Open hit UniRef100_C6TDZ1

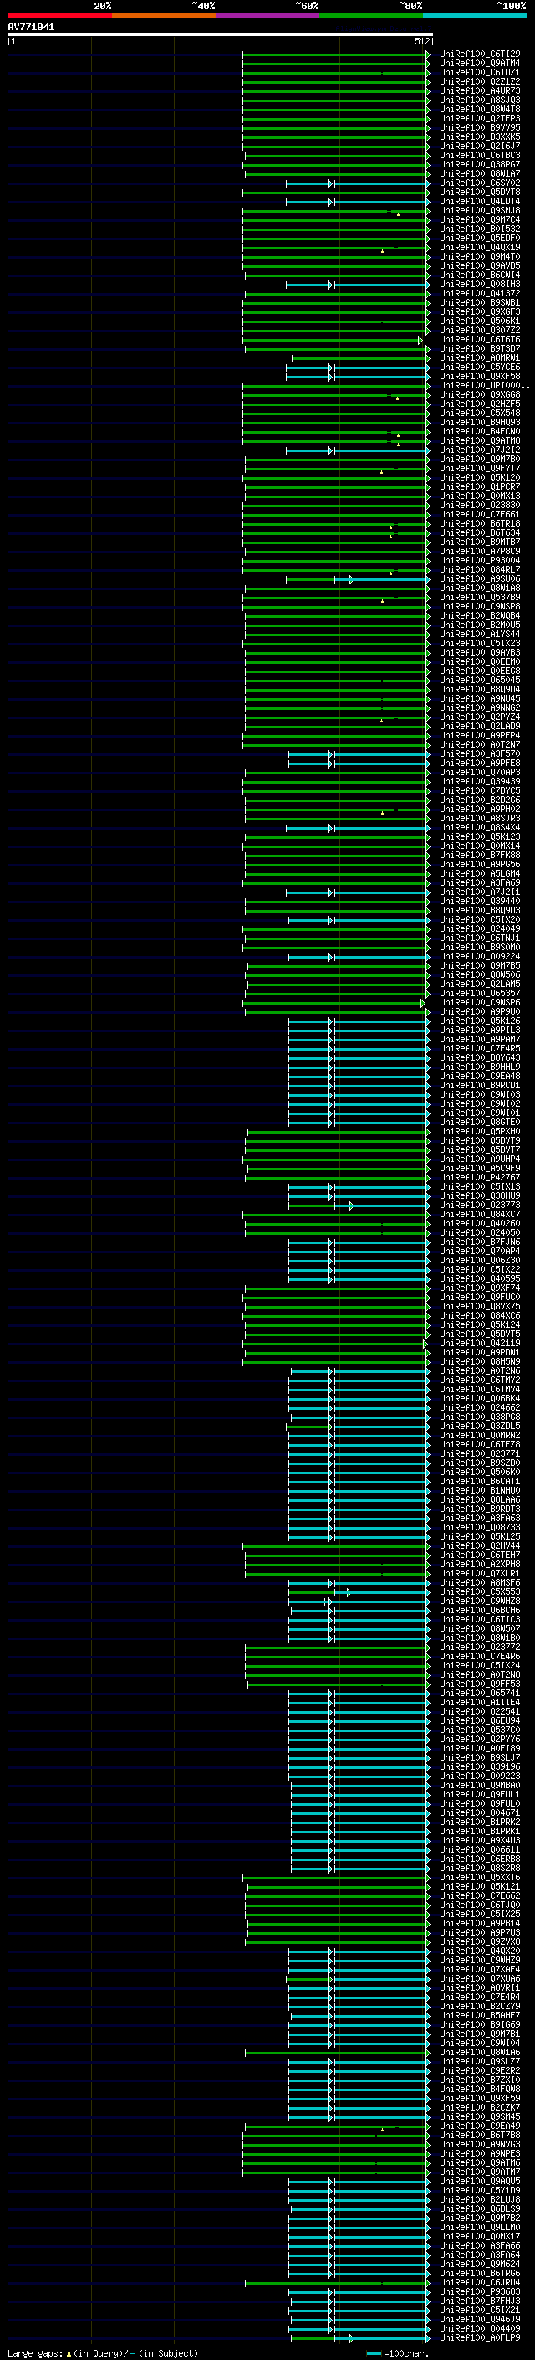pyautogui.click(x=480, y=72)
